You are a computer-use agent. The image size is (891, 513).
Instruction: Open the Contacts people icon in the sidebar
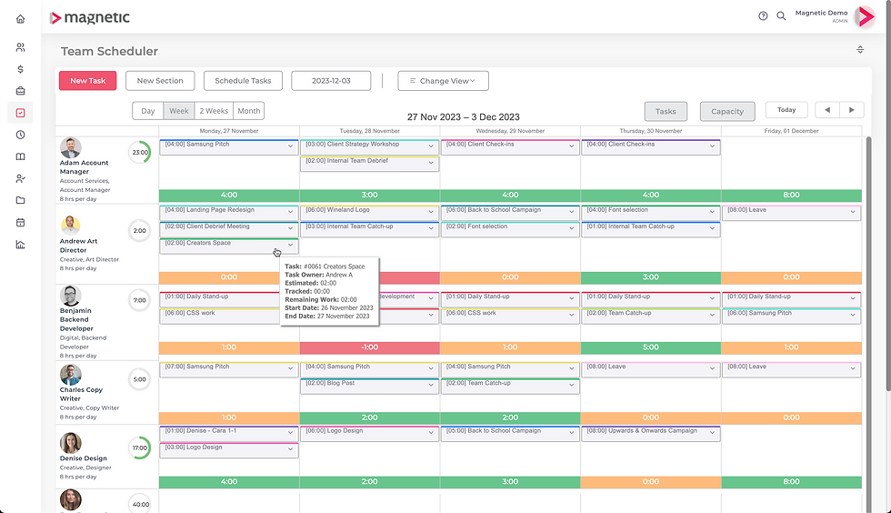[20, 47]
